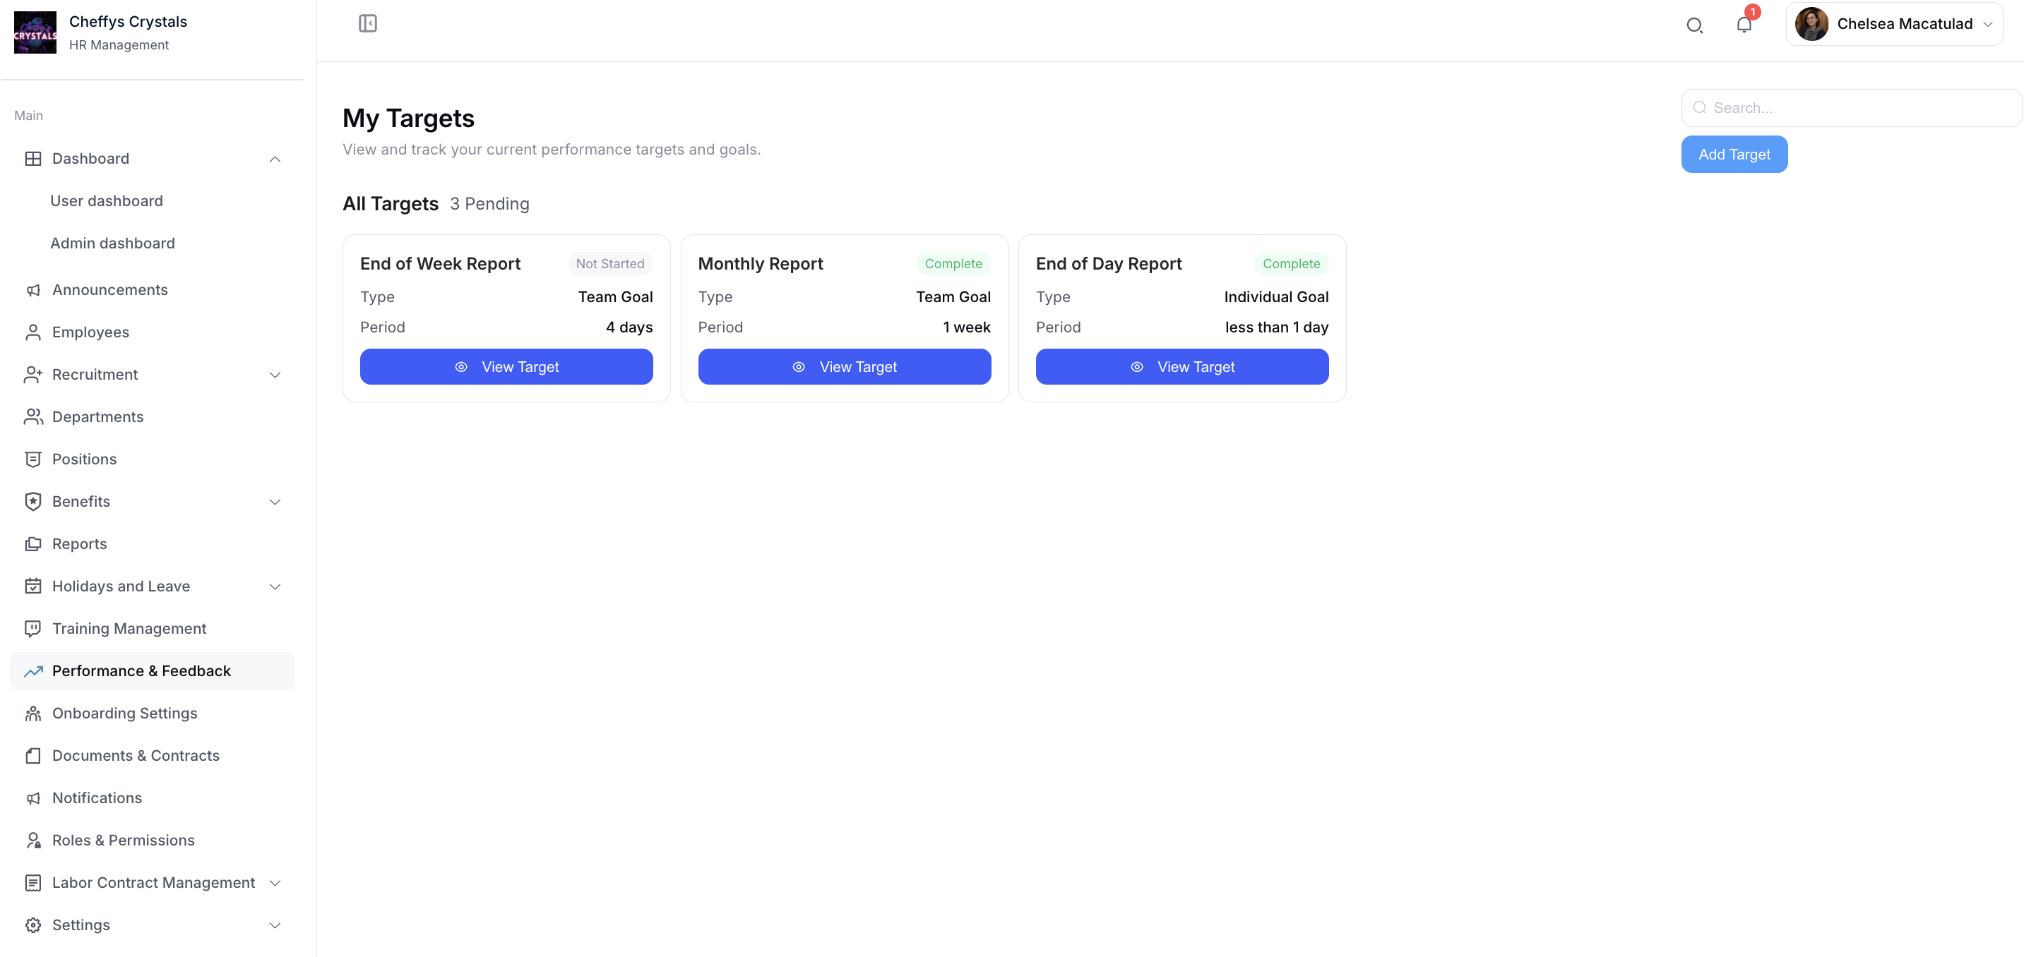Click the Training Management sidebar icon

point(33,629)
